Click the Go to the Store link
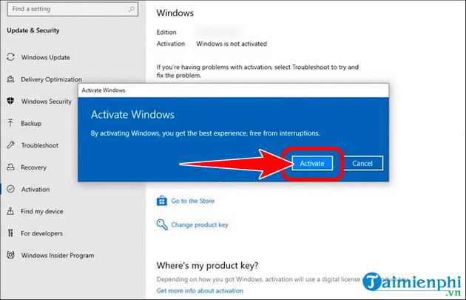466x300 pixels. [192, 201]
